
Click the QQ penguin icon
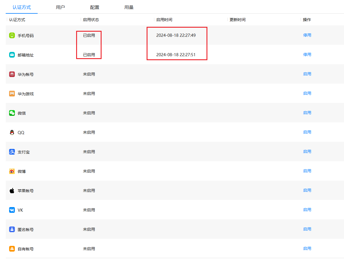tap(12, 132)
